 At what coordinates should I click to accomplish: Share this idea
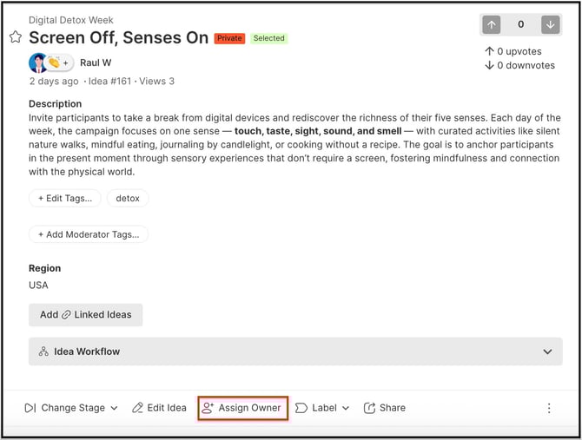(385, 408)
